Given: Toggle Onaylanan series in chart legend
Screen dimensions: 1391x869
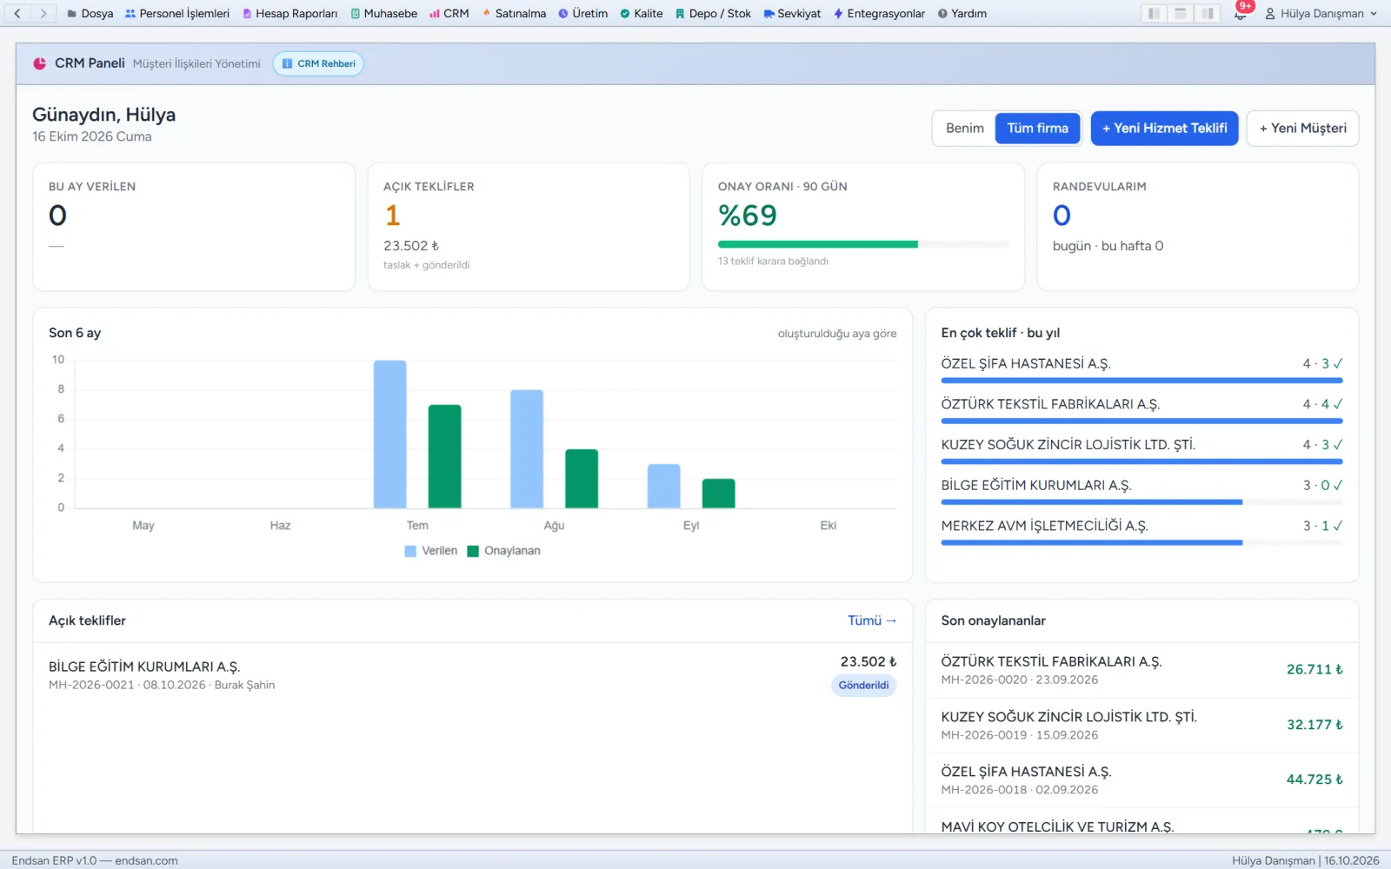Looking at the screenshot, I should point(504,551).
